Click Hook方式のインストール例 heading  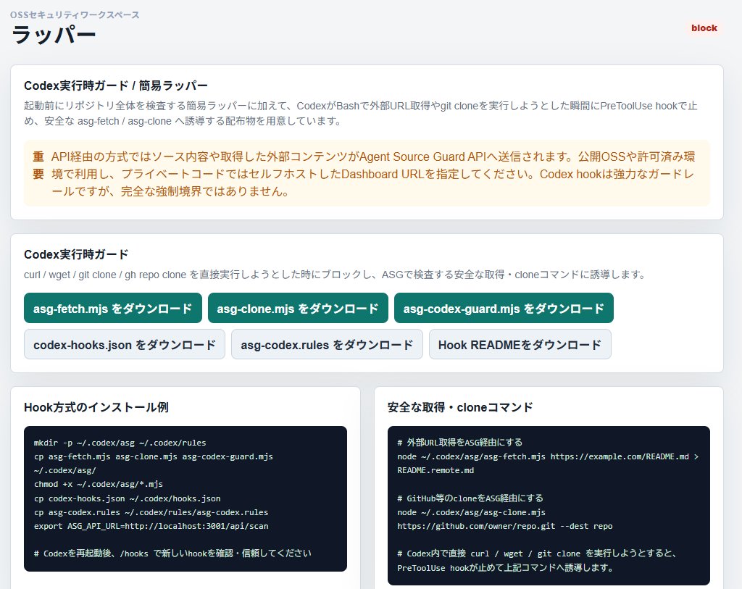(96, 407)
